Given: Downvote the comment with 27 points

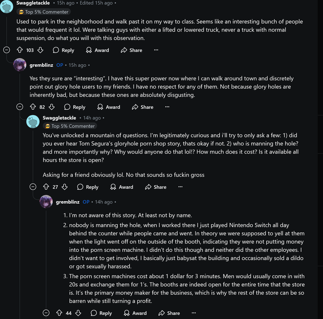Looking at the screenshot, I should (65, 187).
